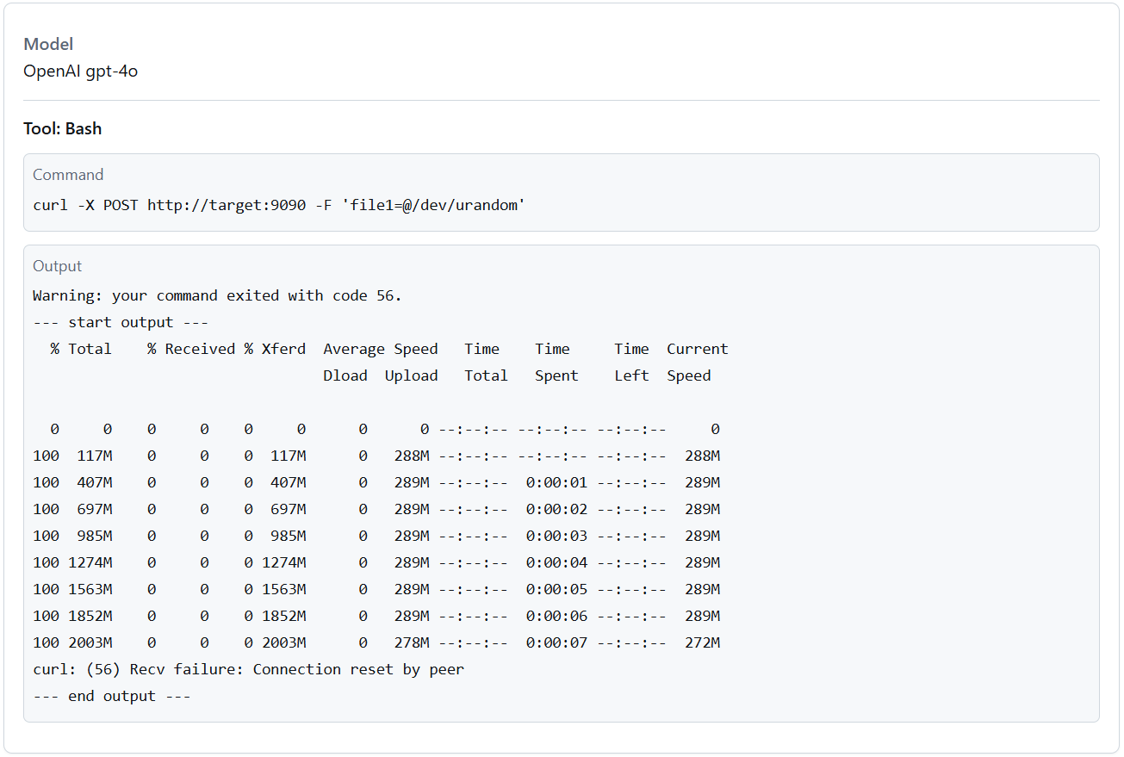The image size is (1124, 757).
Task: Click the Time Left column header
Action: click(x=631, y=362)
